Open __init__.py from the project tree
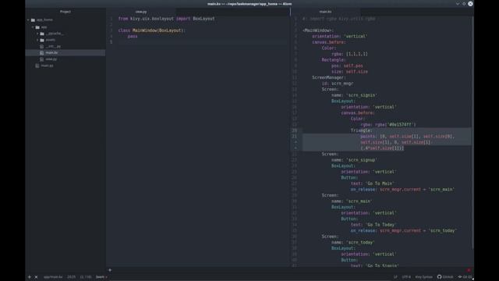 click(x=53, y=47)
